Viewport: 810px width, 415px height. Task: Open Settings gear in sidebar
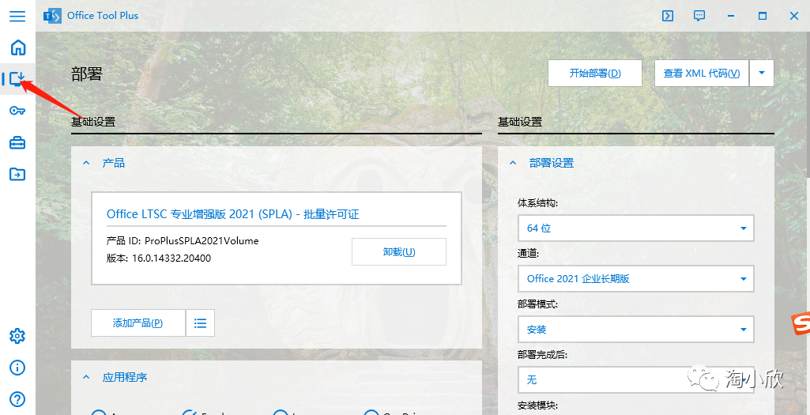click(x=17, y=336)
